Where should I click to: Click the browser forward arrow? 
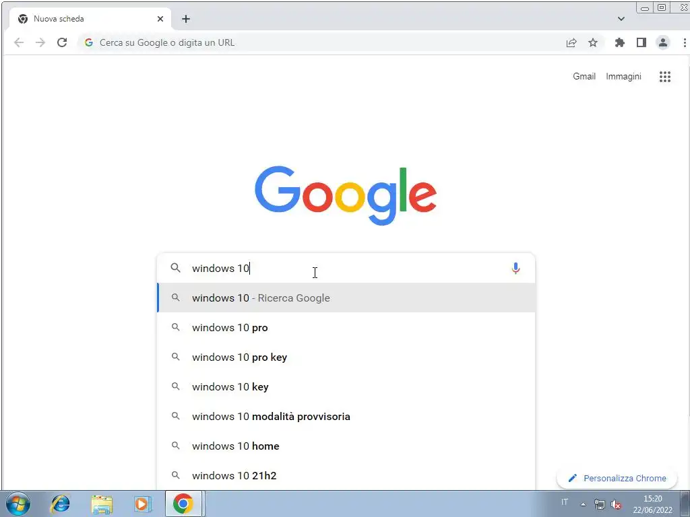coord(40,42)
